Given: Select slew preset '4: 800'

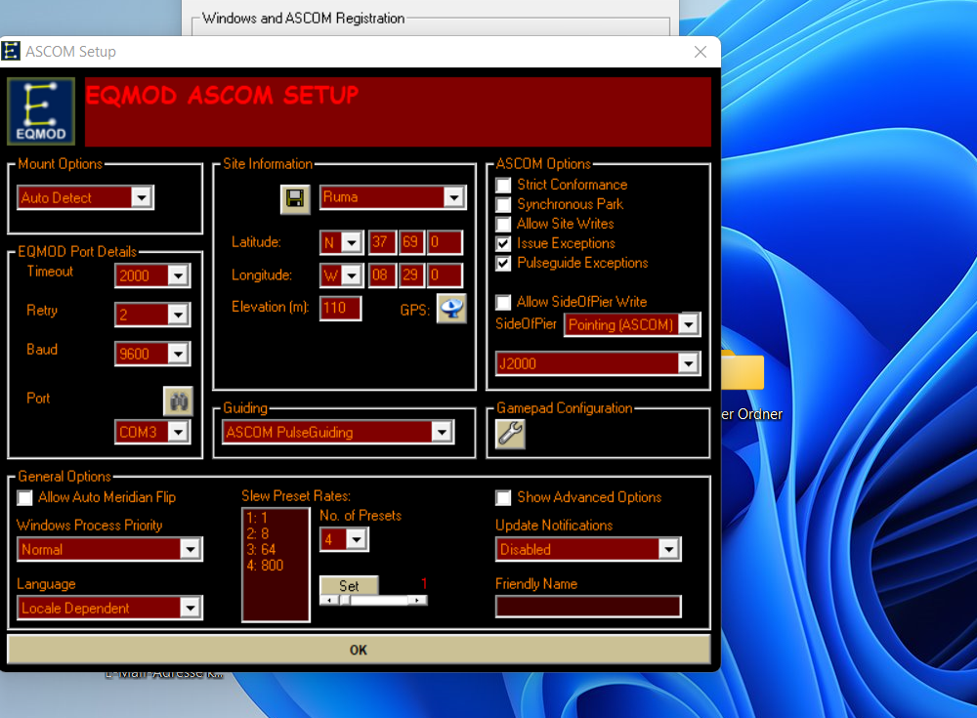Looking at the screenshot, I should pyautogui.click(x=265, y=566).
